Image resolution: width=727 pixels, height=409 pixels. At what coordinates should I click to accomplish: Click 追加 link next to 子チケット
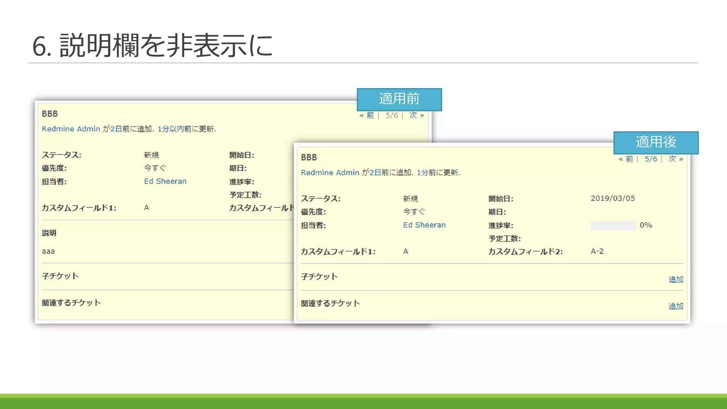click(x=676, y=280)
